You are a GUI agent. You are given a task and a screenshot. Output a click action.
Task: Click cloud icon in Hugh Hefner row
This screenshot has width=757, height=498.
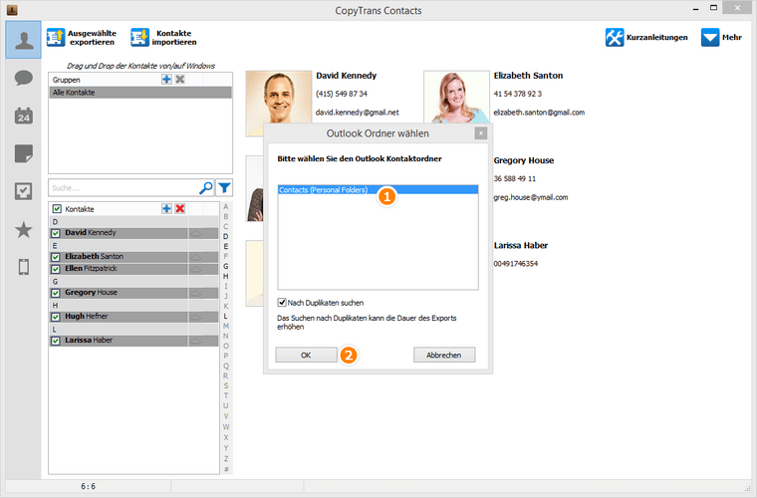(x=195, y=317)
